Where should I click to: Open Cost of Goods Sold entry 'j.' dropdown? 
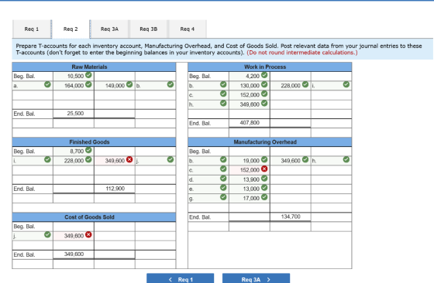[x=33, y=236]
